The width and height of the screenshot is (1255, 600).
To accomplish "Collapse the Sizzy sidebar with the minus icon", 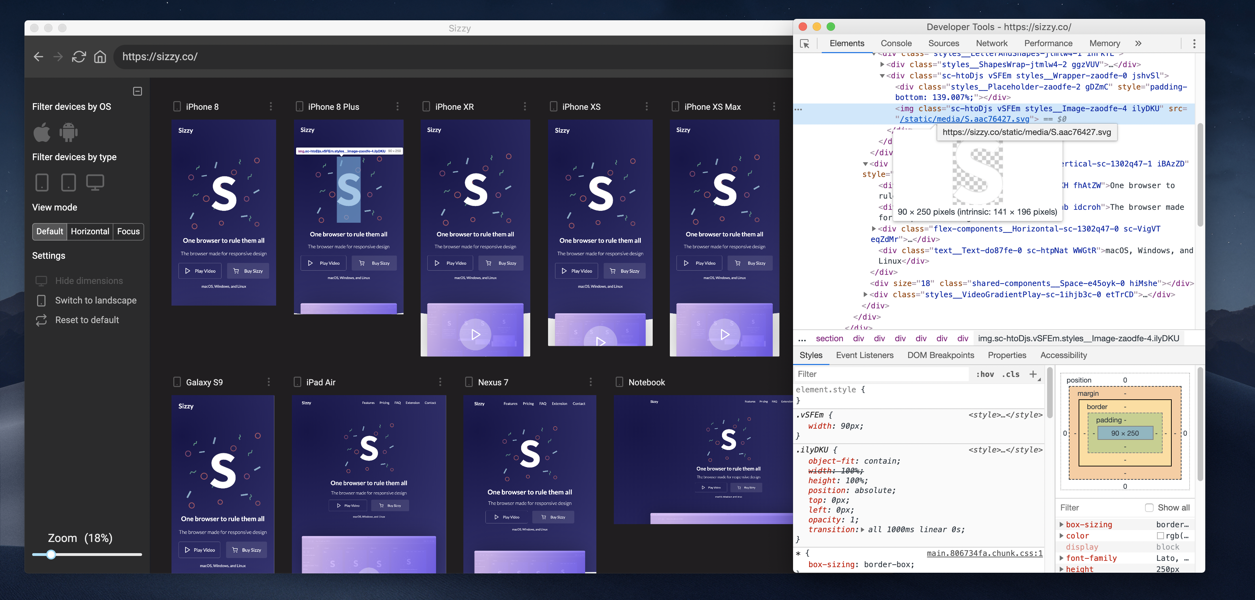I will pos(138,91).
